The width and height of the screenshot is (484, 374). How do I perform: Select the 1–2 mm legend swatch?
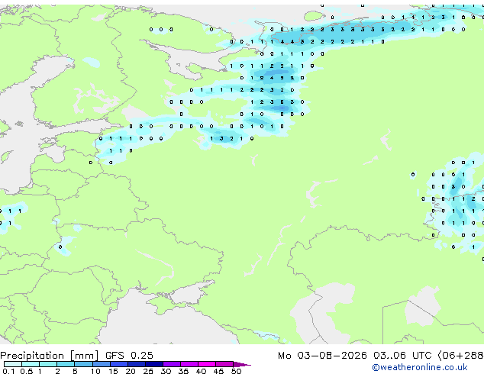pos(48,364)
